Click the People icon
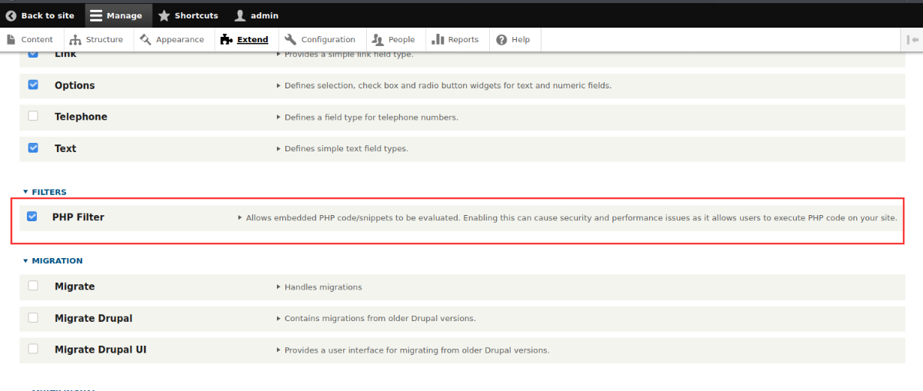This screenshot has height=391, width=923. (x=377, y=40)
